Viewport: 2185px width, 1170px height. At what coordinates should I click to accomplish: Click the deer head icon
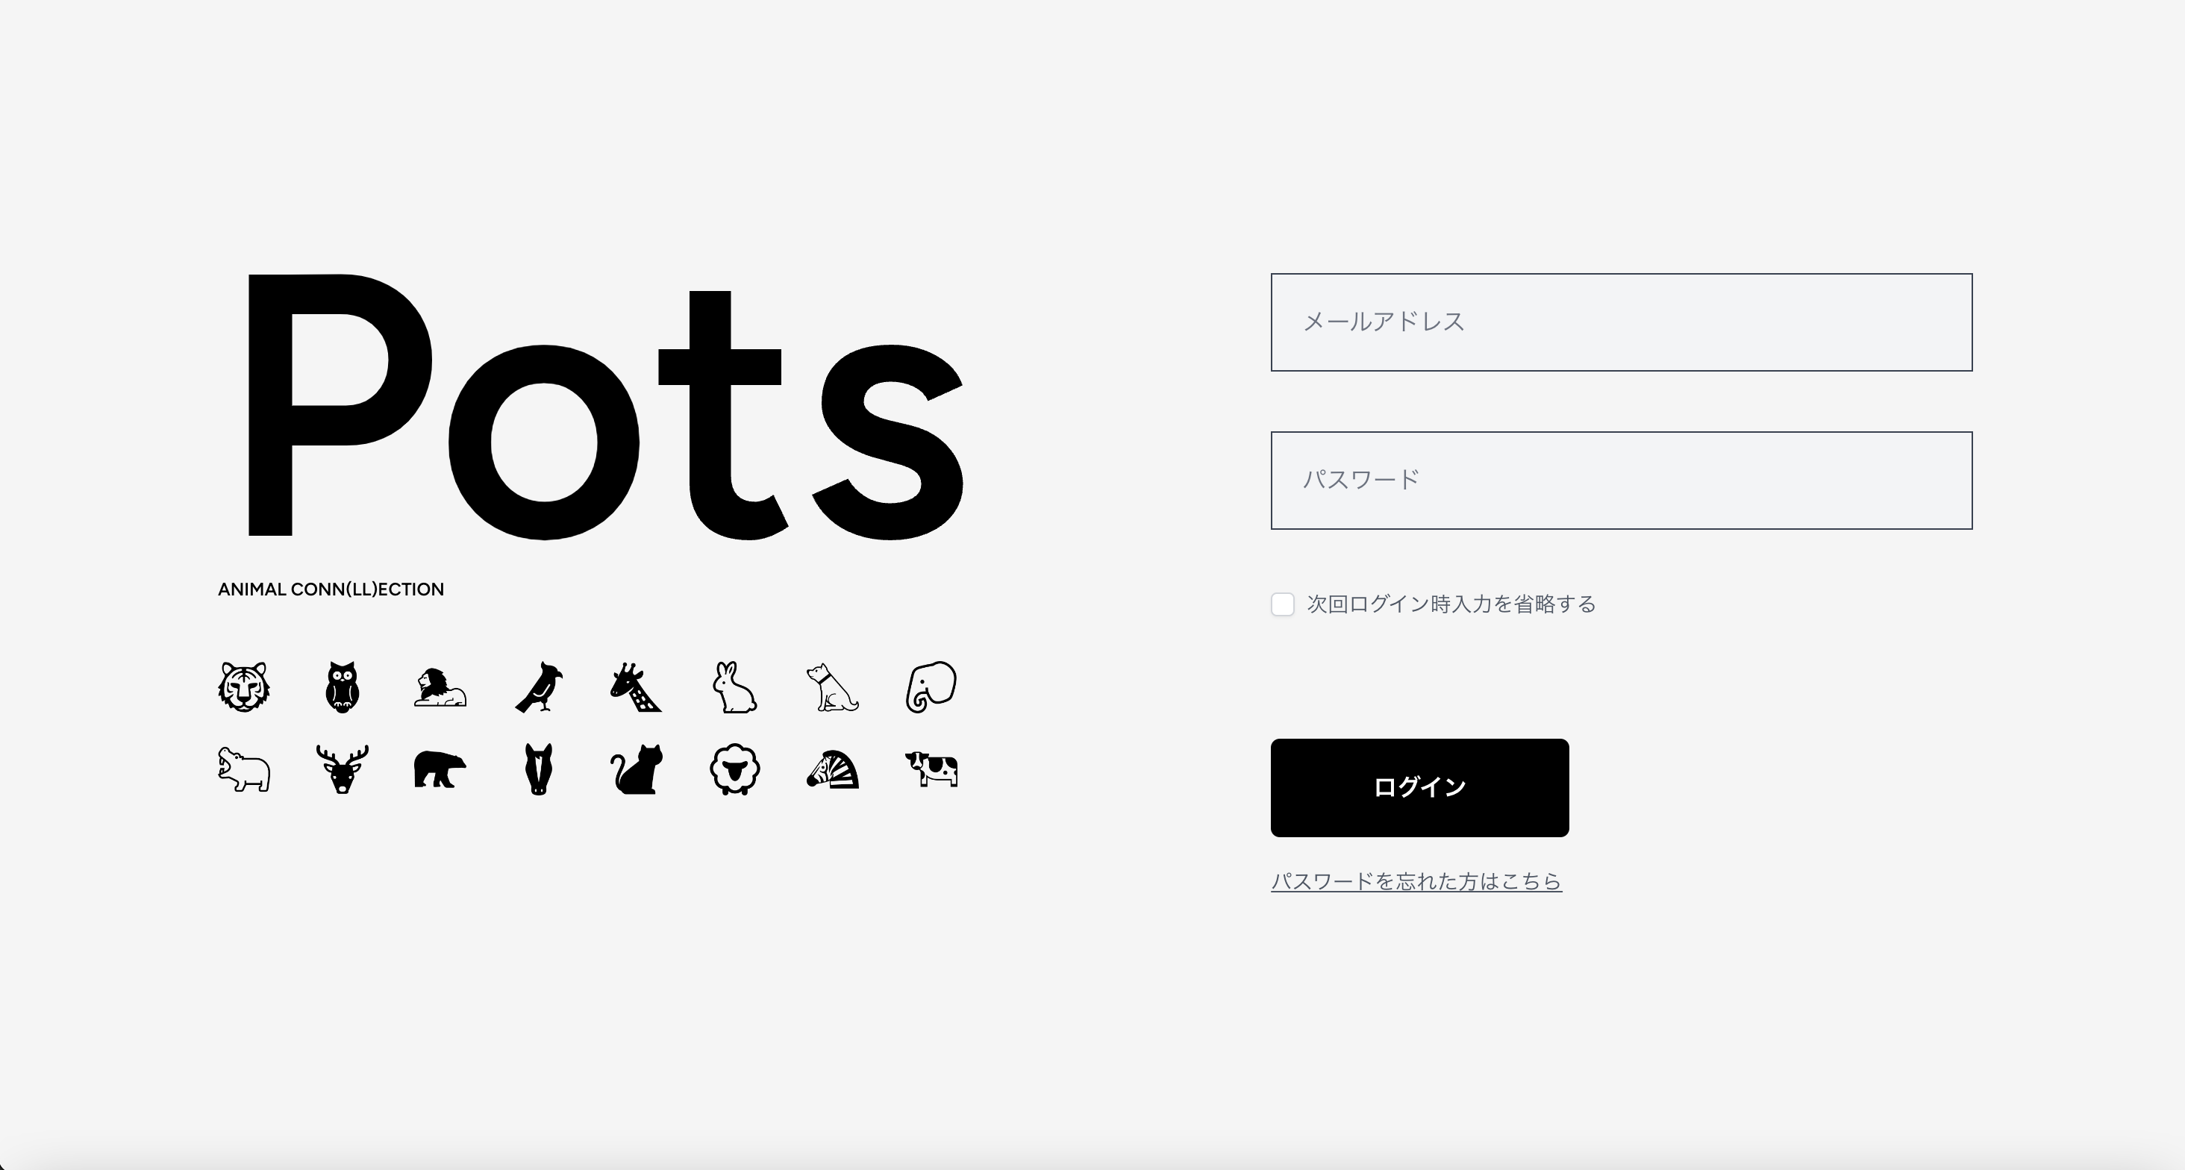(x=342, y=769)
